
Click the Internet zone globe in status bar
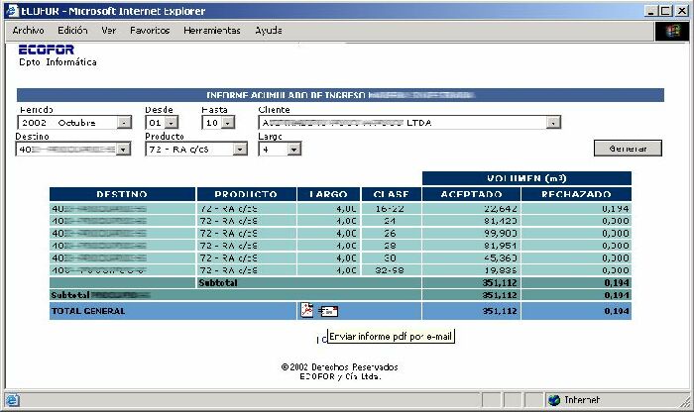coord(553,400)
